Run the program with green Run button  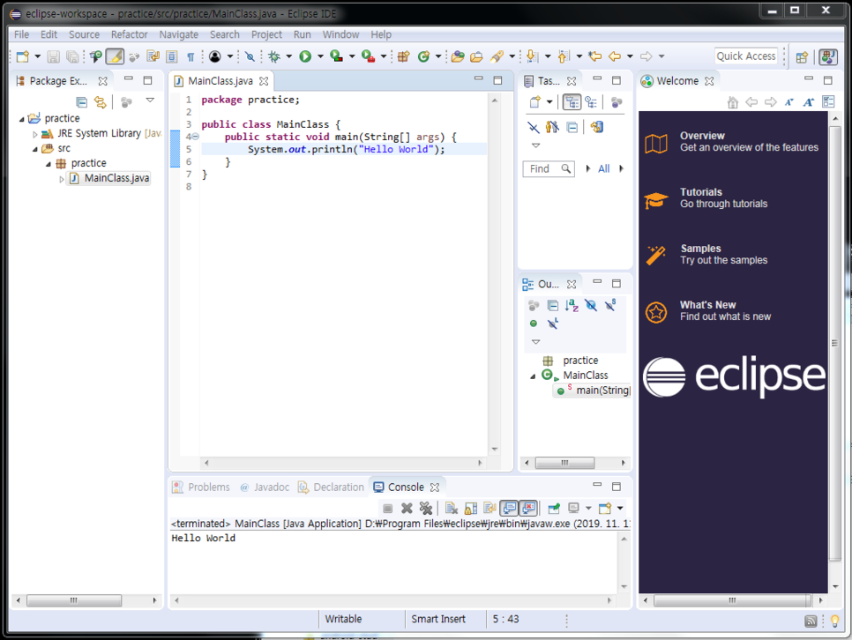[305, 56]
